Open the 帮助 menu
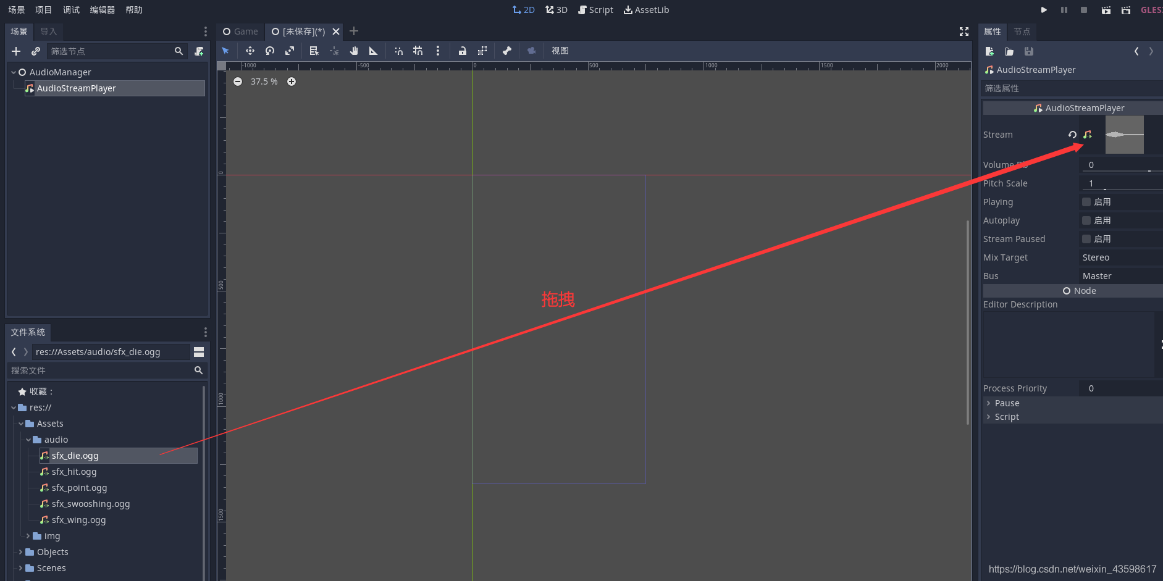The image size is (1163, 581). tap(134, 10)
